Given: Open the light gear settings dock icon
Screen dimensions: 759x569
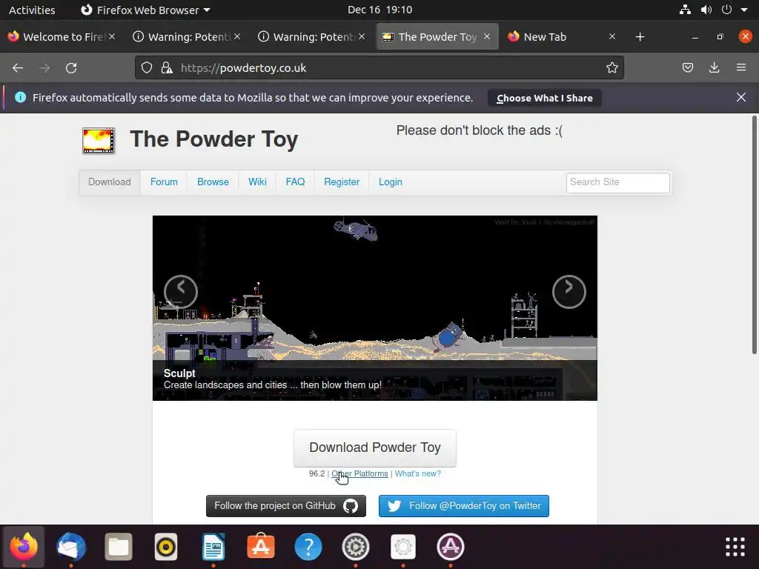Looking at the screenshot, I should pos(403,548).
